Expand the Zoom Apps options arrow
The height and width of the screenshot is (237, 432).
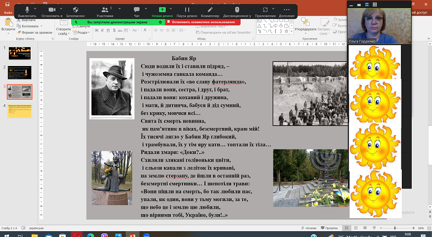pos(273,9)
